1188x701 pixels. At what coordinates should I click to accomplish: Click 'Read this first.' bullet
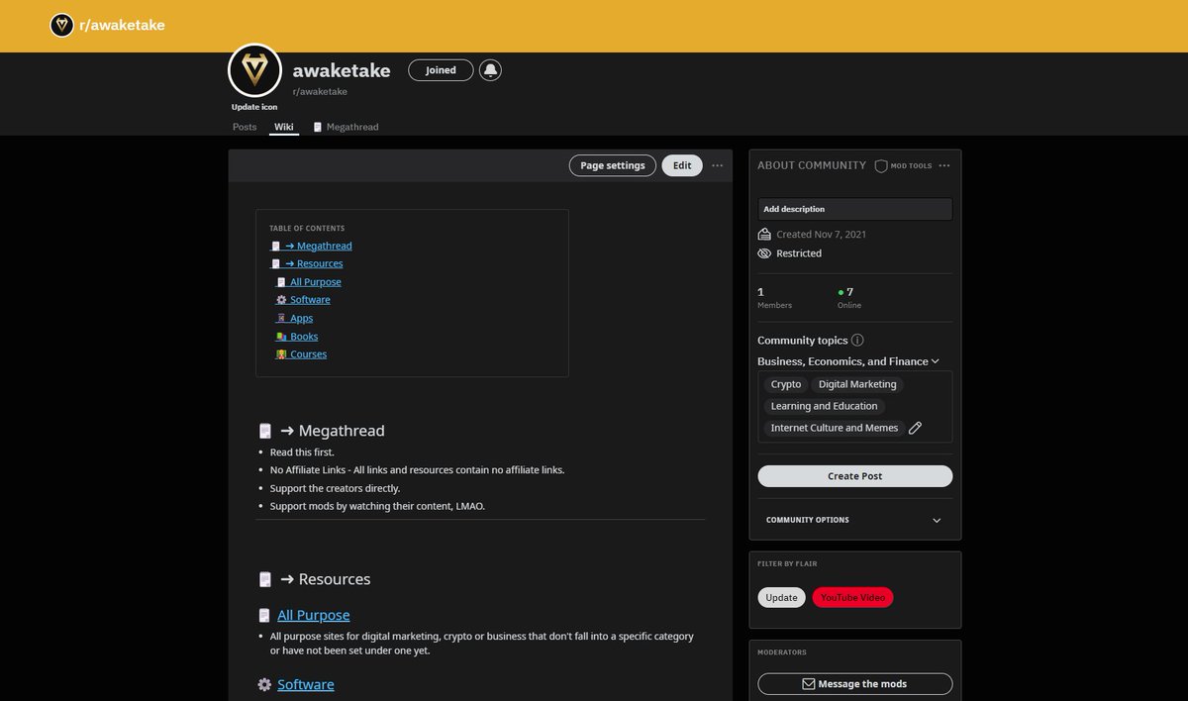pos(302,452)
